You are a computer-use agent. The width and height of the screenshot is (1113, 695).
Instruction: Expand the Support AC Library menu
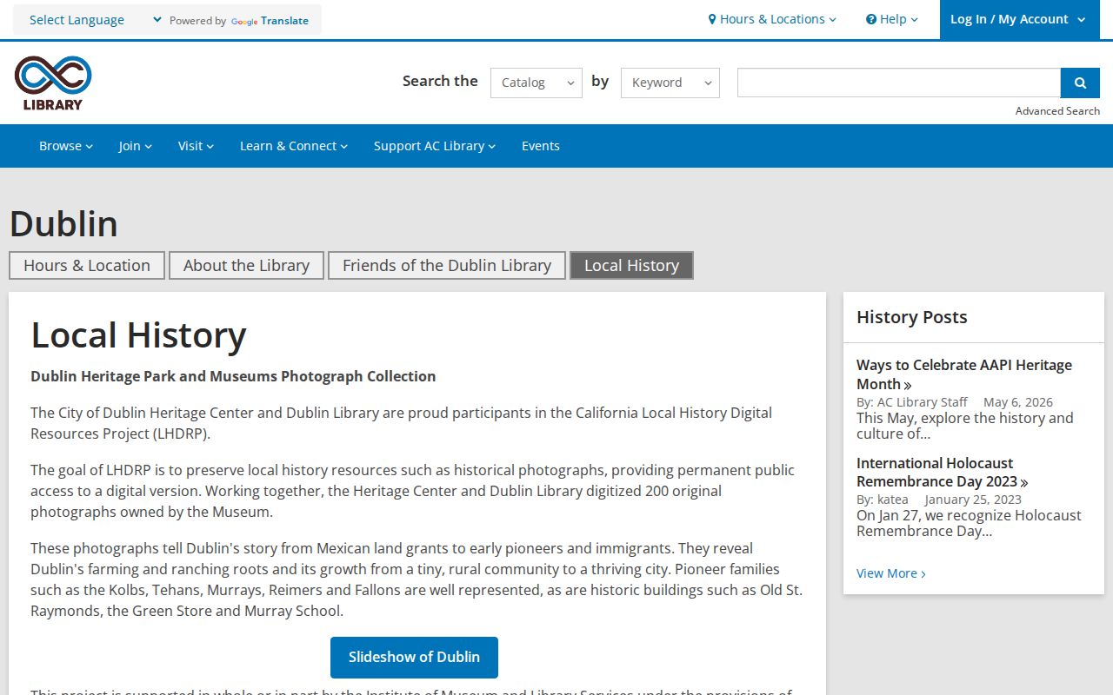435,146
